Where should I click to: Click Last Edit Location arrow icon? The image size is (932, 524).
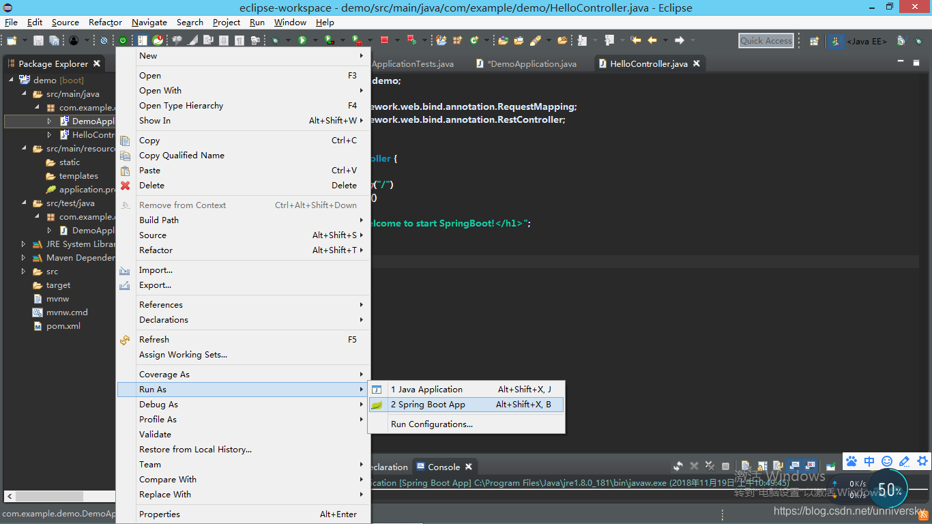(x=636, y=40)
